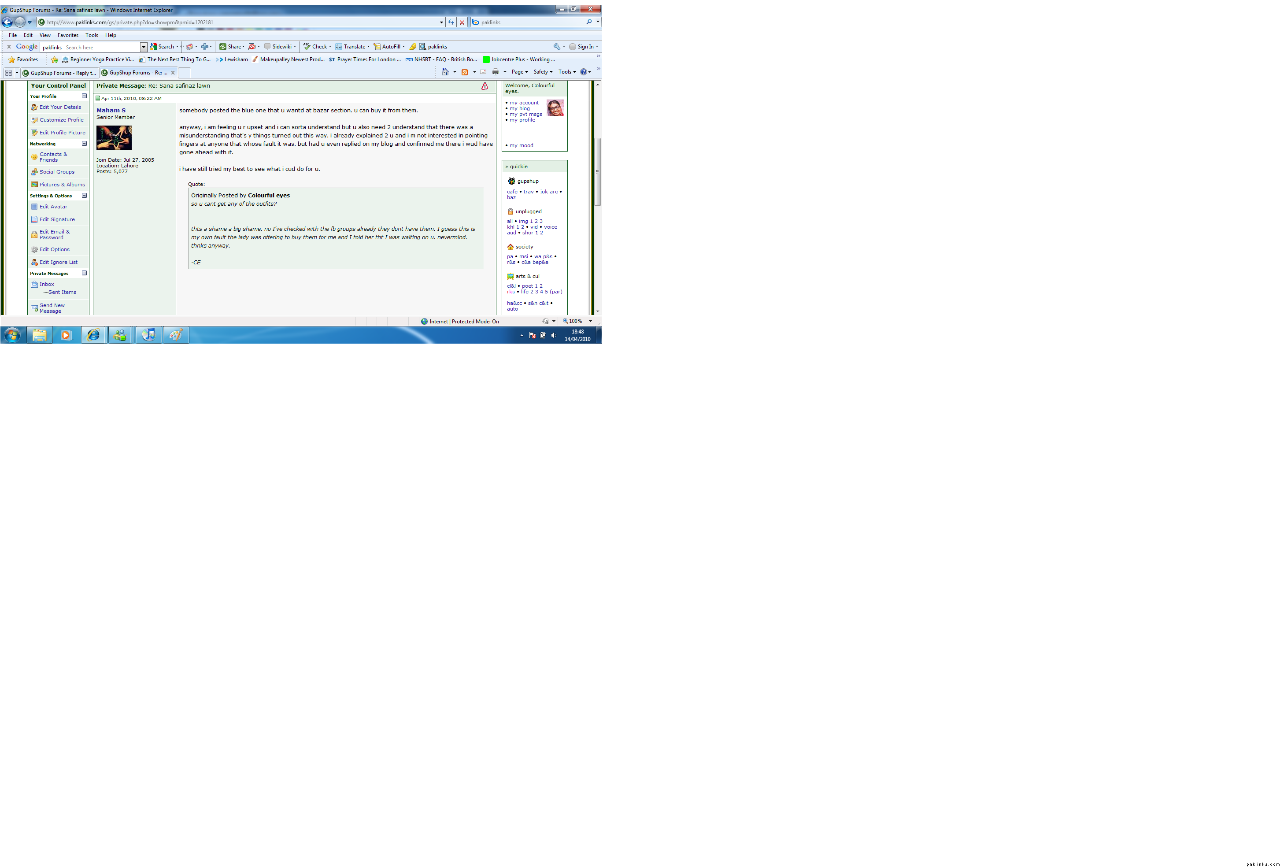Open the Inbox link
The width and height of the screenshot is (1280, 867).
47,284
